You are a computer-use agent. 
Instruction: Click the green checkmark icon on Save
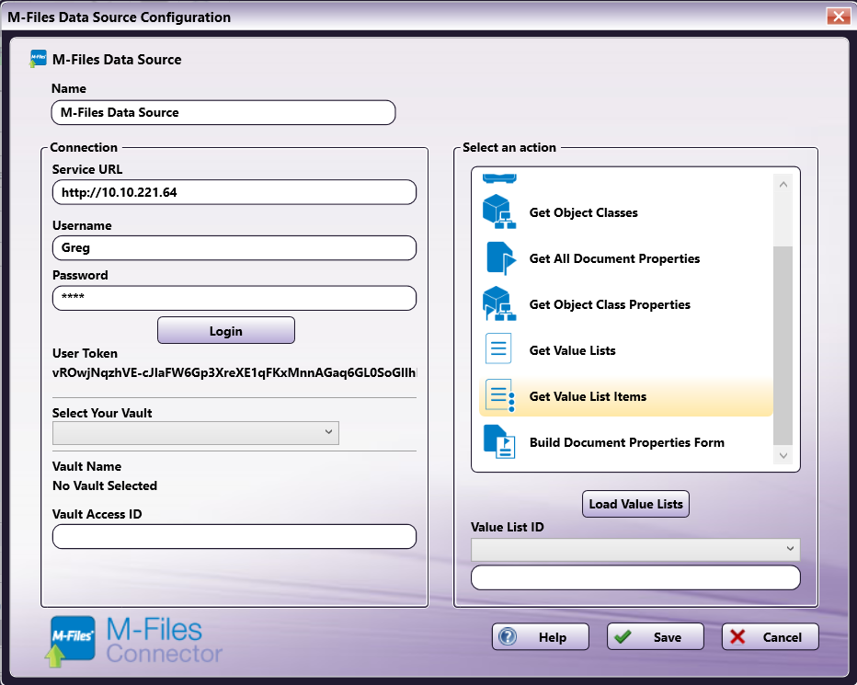pyautogui.click(x=622, y=636)
